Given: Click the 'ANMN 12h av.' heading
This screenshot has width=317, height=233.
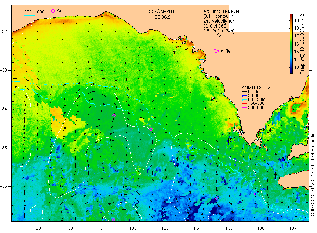Looking at the screenshot, I should click(x=256, y=88).
